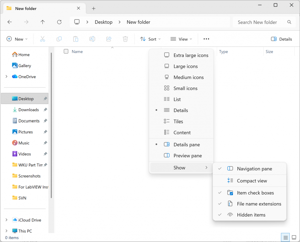
Task: Switch to large thumbnails view in status bar
Action: pyautogui.click(x=294, y=238)
